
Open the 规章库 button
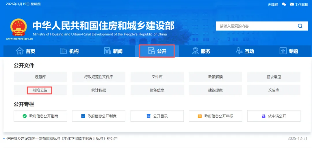40,77
